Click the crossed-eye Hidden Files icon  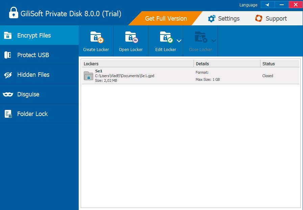point(8,75)
